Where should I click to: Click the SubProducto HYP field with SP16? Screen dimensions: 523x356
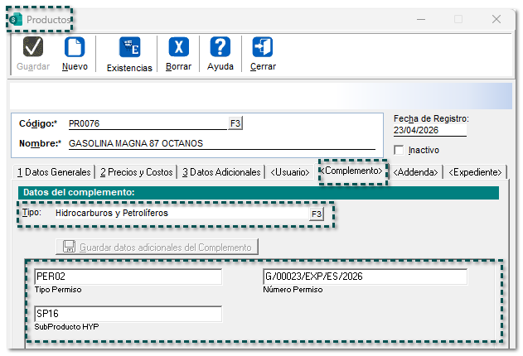pyautogui.click(x=128, y=314)
